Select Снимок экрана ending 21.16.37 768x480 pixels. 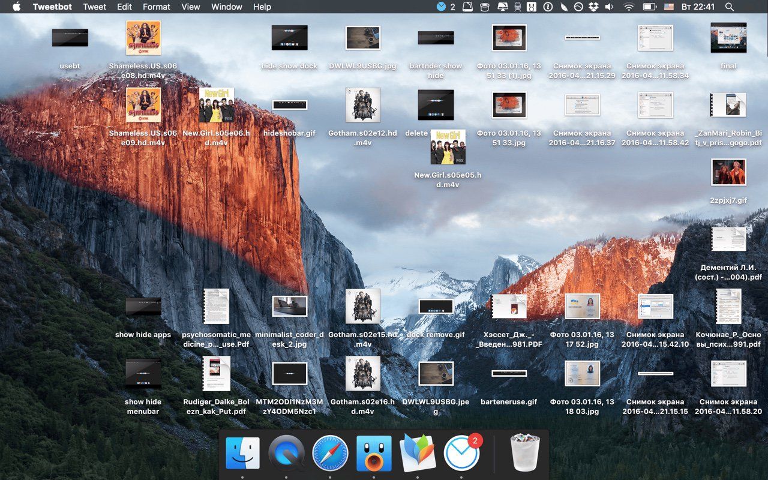(x=583, y=105)
